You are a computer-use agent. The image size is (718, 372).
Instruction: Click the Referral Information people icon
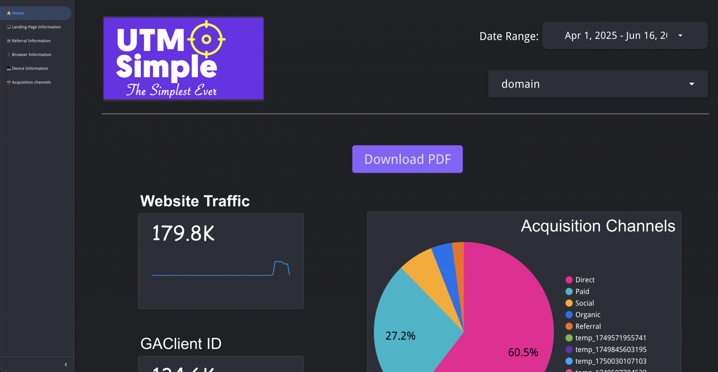[x=9, y=41]
